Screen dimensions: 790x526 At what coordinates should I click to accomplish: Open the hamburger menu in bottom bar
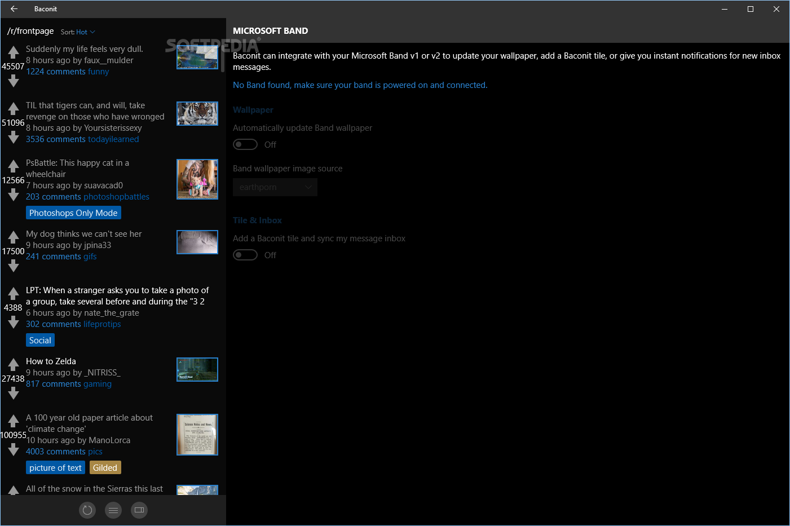point(113,510)
